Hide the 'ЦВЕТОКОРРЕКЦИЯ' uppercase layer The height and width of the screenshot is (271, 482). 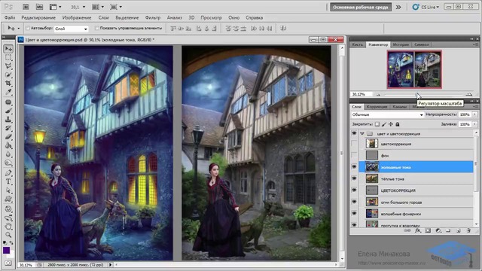tap(354, 190)
